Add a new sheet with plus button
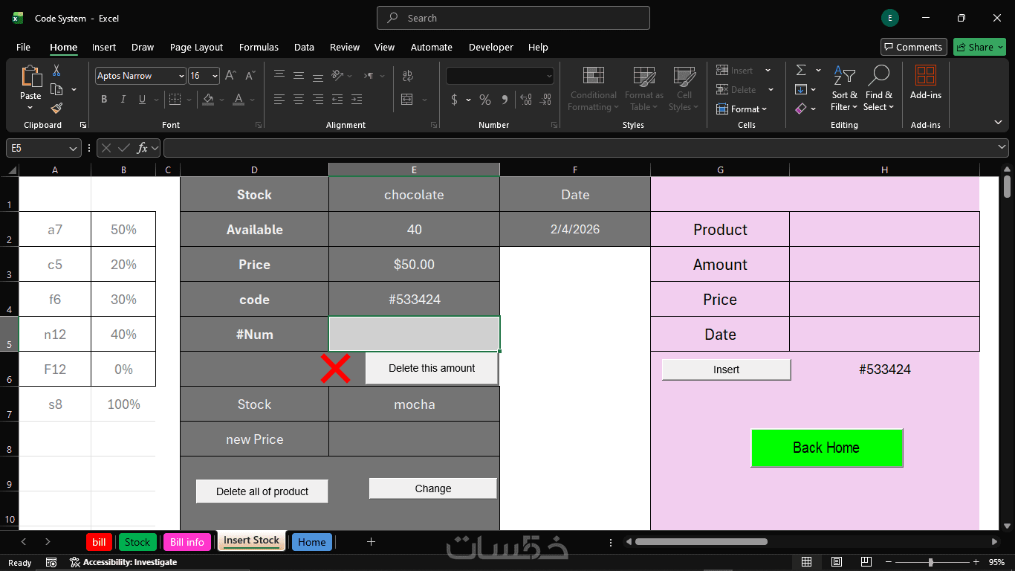Image resolution: width=1015 pixels, height=571 pixels. (371, 542)
